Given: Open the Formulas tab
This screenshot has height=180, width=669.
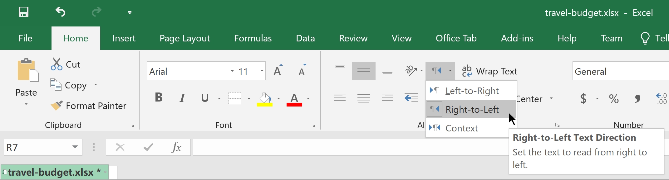Looking at the screenshot, I should pyautogui.click(x=253, y=38).
